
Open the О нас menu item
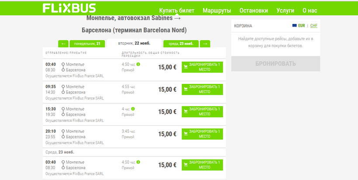pos(310,10)
